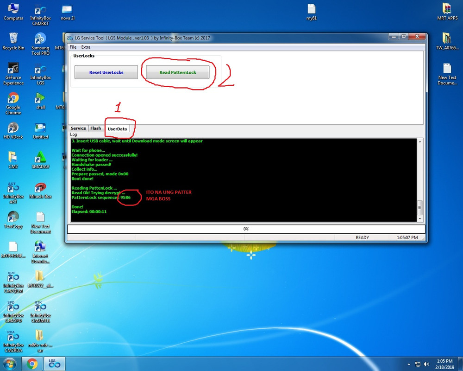Screen dimensions: 463x371
Task: Click the 'Handshake passed!' log line
Action: coord(91,165)
